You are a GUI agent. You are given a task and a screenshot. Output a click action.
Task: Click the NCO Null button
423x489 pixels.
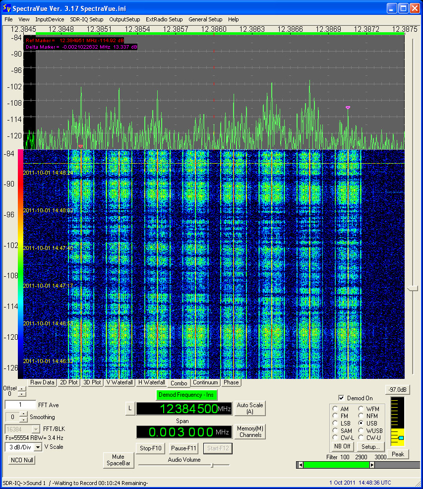(x=22, y=460)
